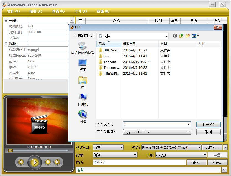This screenshot has height=176, width=231.
Task: Click the 3herosoft app logo in title bar
Action: click(x=4, y=4)
